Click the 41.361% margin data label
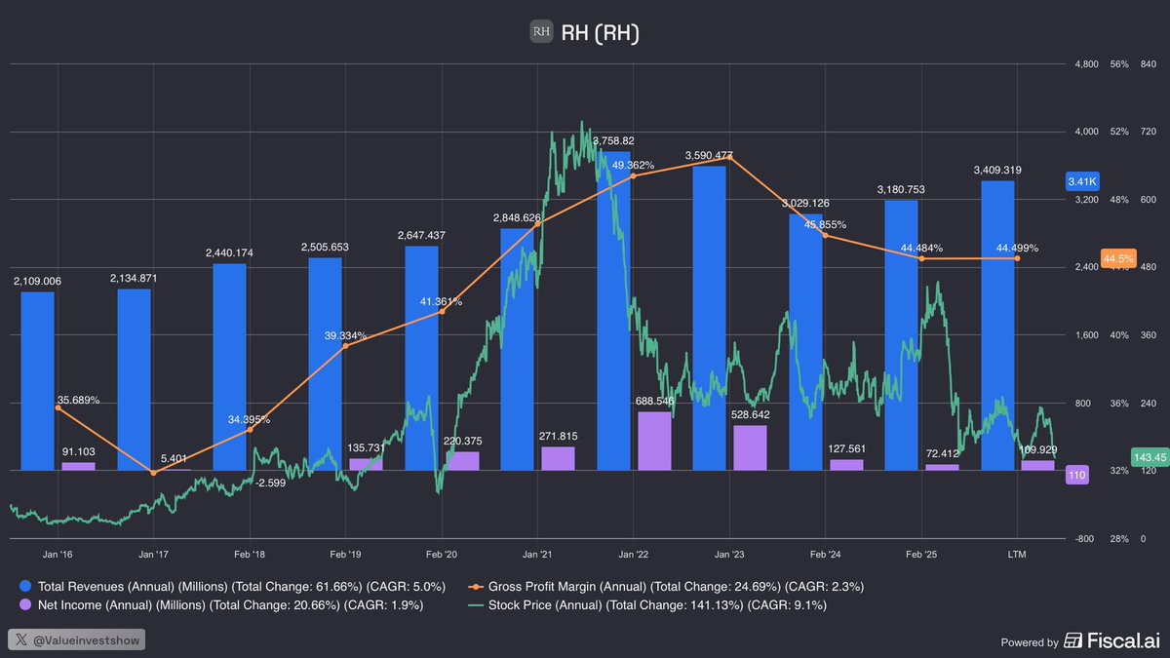The width and height of the screenshot is (1170, 658). coord(441,302)
